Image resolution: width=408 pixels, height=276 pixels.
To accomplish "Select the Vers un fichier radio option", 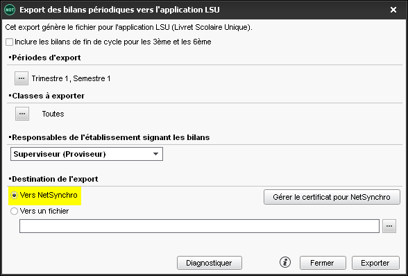I will [x=14, y=211].
